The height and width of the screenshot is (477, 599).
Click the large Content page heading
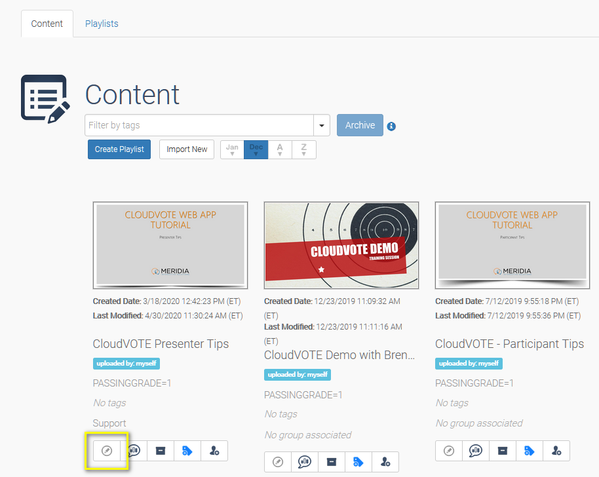click(x=132, y=94)
